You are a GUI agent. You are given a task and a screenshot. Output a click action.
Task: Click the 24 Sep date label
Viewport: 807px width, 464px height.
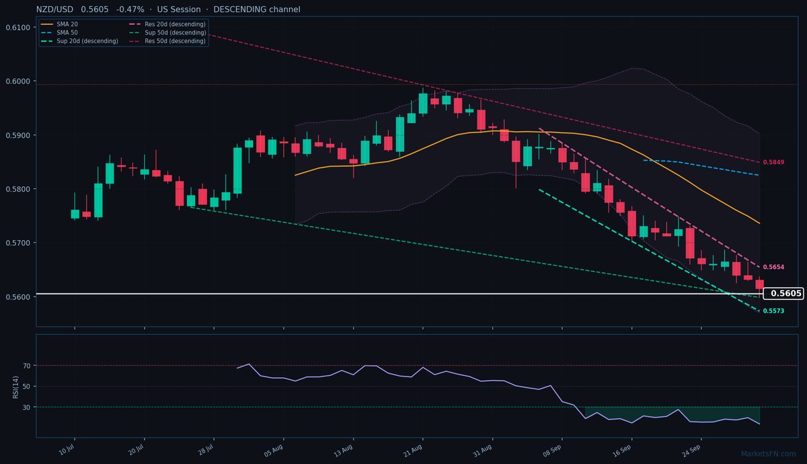[x=692, y=450]
